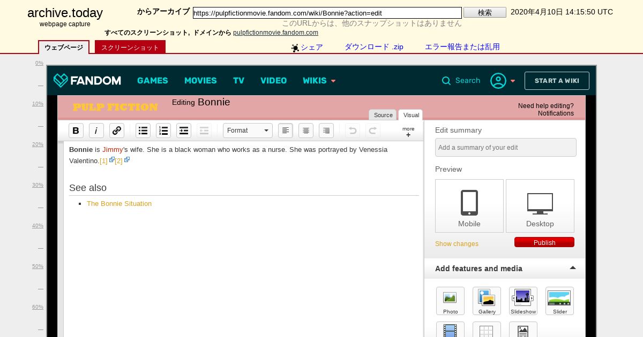Jump to the 10% page position marker

38,104
